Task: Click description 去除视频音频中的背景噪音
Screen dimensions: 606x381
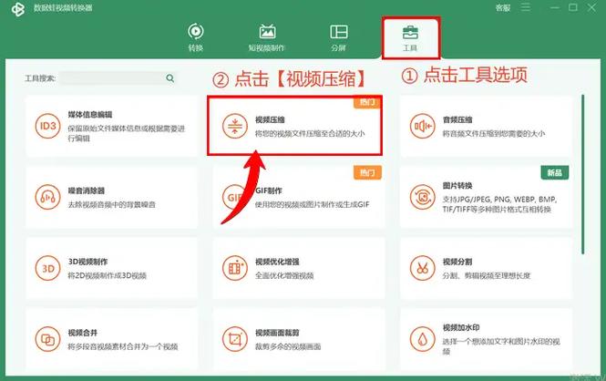Action: coord(112,204)
